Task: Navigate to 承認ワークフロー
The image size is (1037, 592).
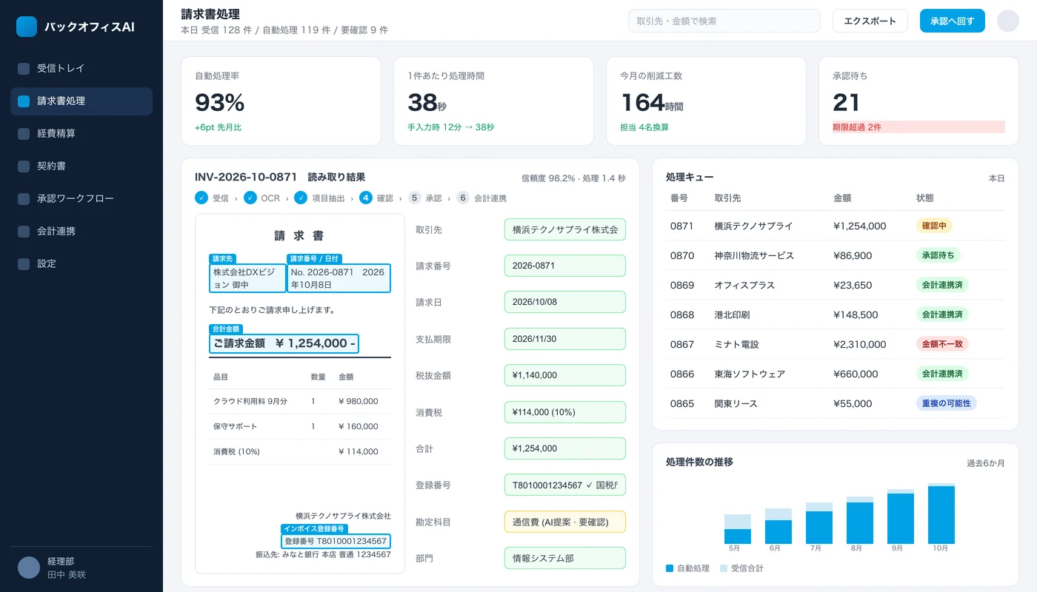Action: [81, 199]
